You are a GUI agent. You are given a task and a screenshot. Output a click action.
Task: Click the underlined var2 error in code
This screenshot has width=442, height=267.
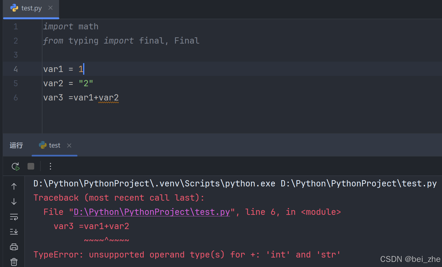click(109, 97)
